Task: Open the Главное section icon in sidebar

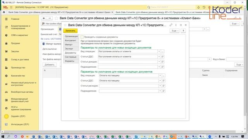Action: pos(6,19)
